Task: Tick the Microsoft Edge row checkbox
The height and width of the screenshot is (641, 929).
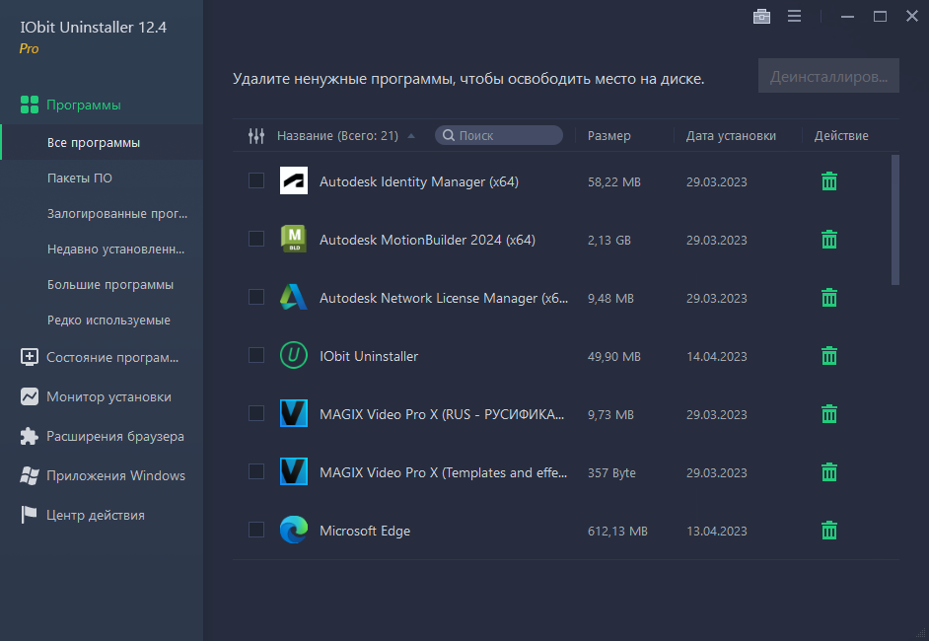Action: click(256, 530)
